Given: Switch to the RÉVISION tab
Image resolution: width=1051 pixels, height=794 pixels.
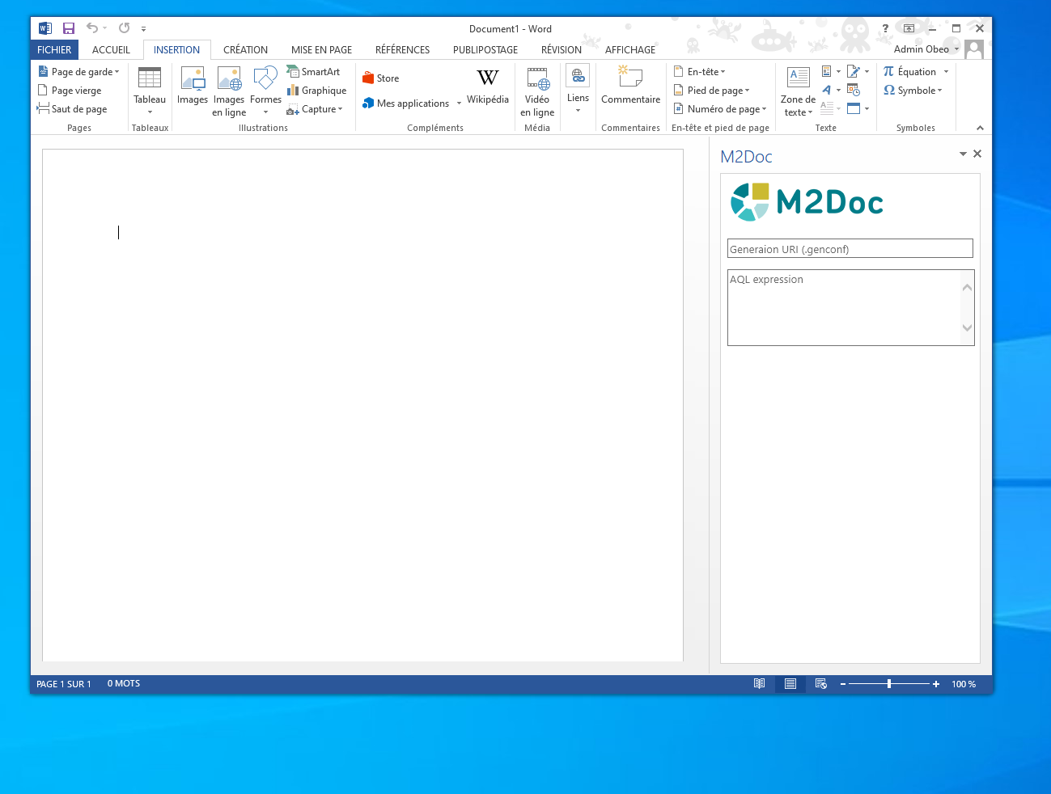Looking at the screenshot, I should [561, 49].
